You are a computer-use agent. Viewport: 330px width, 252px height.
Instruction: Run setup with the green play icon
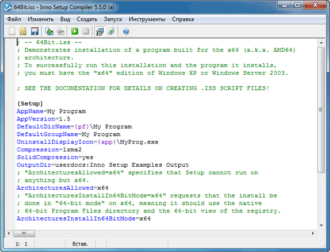click(x=74, y=31)
